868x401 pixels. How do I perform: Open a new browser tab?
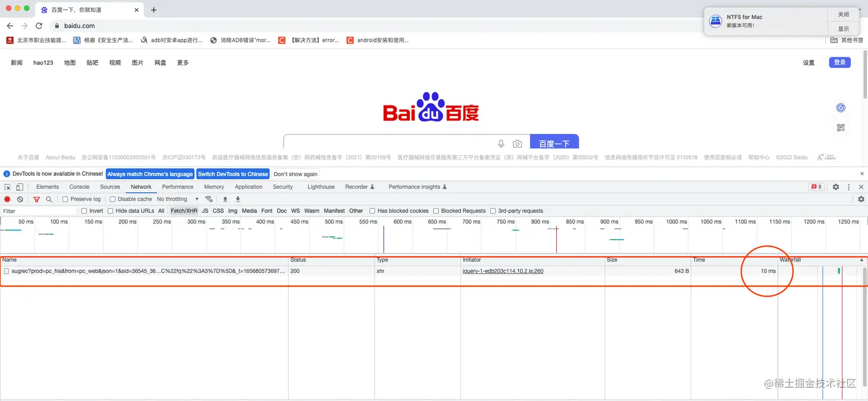(154, 10)
